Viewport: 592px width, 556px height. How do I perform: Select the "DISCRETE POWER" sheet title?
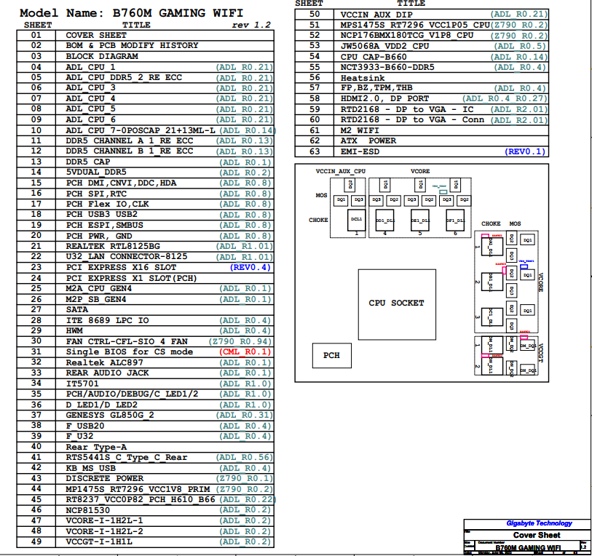coord(105,478)
